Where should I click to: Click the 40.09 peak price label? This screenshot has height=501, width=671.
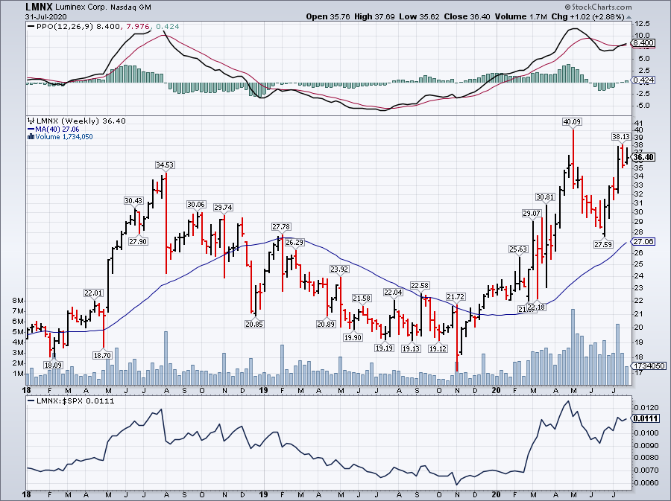coord(572,122)
